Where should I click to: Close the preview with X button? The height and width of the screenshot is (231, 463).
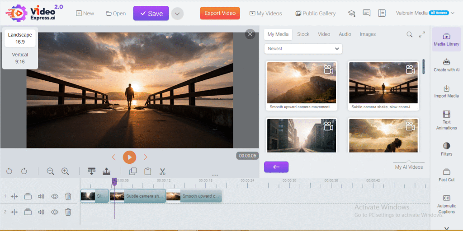click(250, 34)
